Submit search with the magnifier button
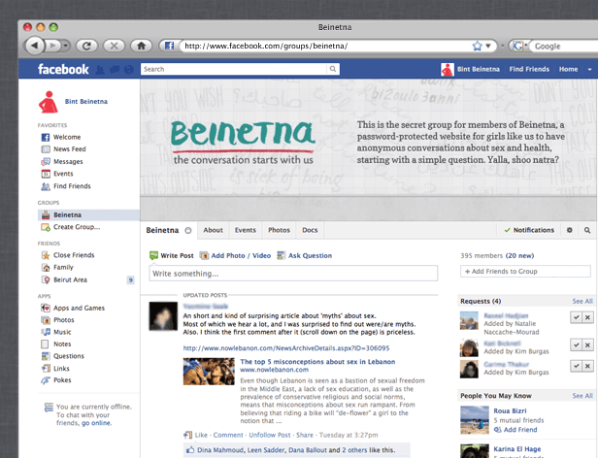Viewport: 598px width, 458px height. coord(333,69)
